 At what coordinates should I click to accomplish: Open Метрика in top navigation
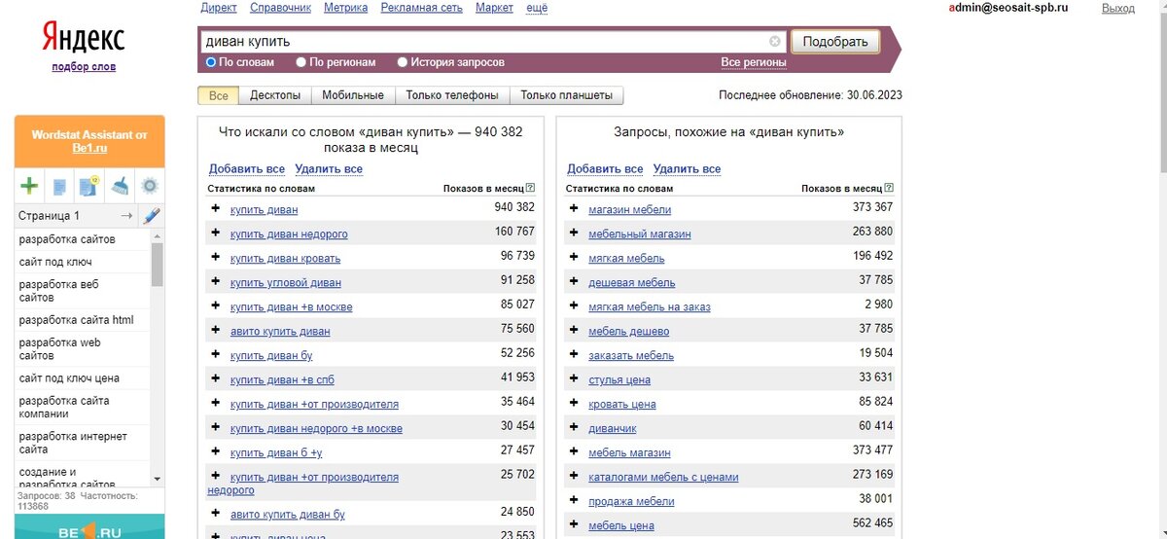[x=346, y=8]
